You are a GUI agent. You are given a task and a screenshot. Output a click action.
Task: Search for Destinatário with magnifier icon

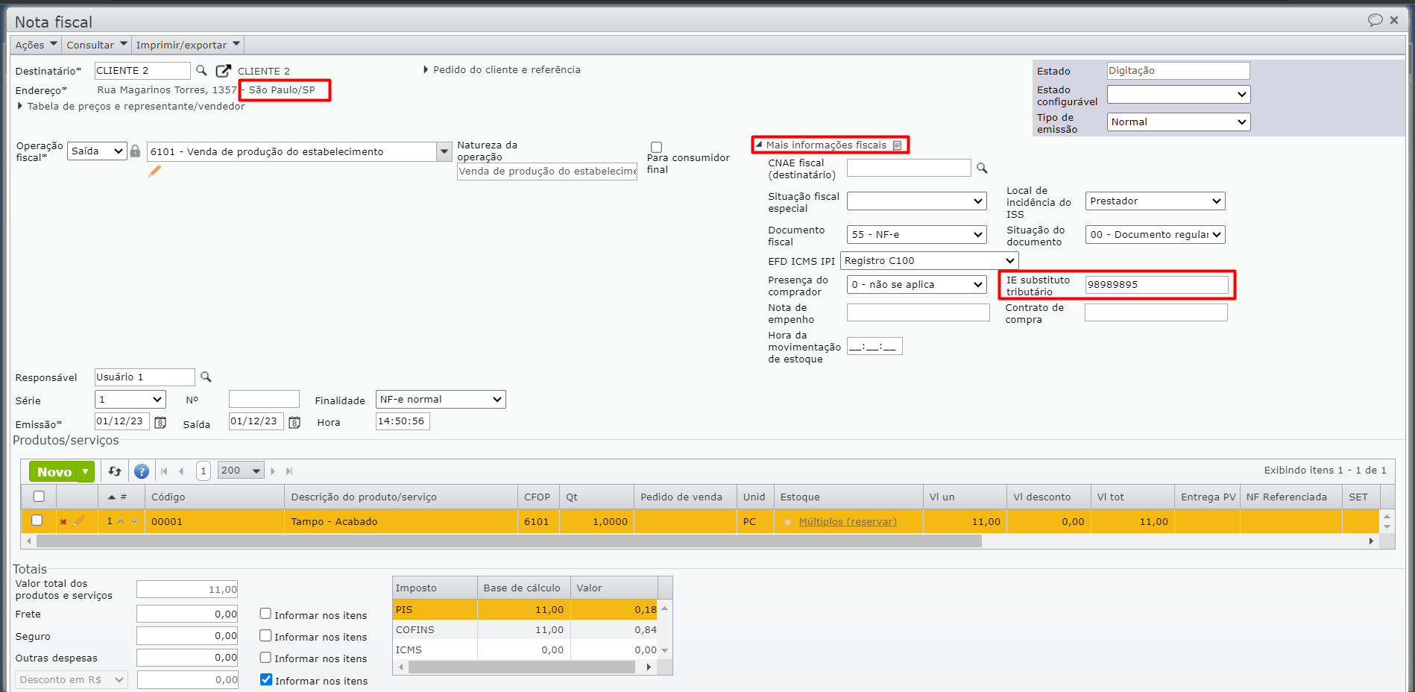(x=201, y=70)
